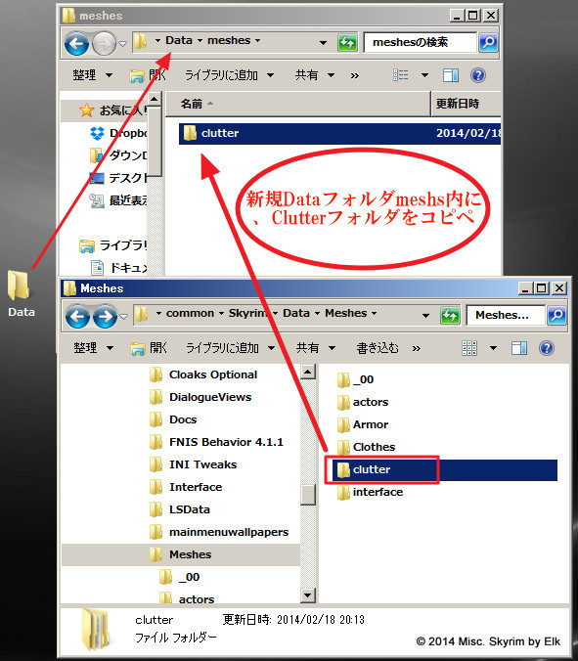Go back in the upper meshes window
The height and width of the screenshot is (661, 578).
[76, 43]
